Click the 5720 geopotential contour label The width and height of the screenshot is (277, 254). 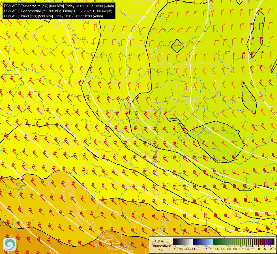(130, 37)
